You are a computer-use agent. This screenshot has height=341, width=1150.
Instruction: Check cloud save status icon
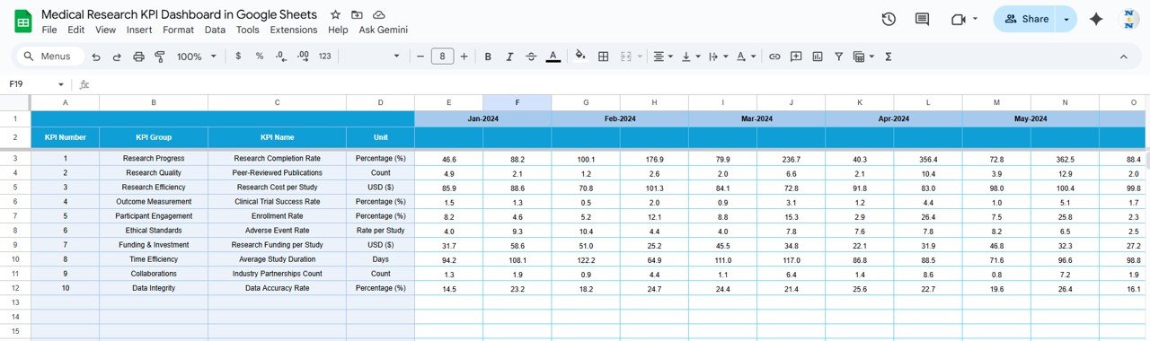pos(379,15)
